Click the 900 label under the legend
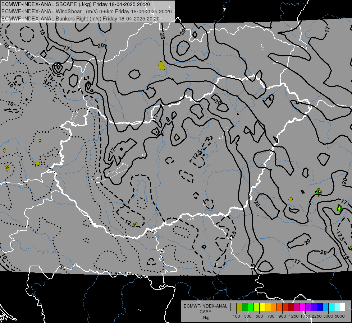Screen dimensions: 352x323 (x=282, y=316)
